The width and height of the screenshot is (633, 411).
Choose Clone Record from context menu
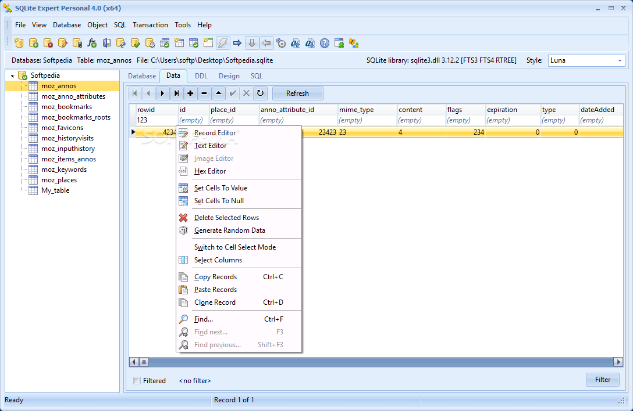pyautogui.click(x=239, y=302)
